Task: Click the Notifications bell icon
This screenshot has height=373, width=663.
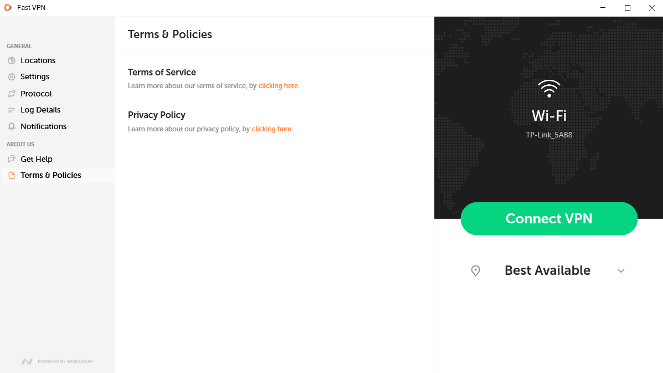Action: (12, 126)
